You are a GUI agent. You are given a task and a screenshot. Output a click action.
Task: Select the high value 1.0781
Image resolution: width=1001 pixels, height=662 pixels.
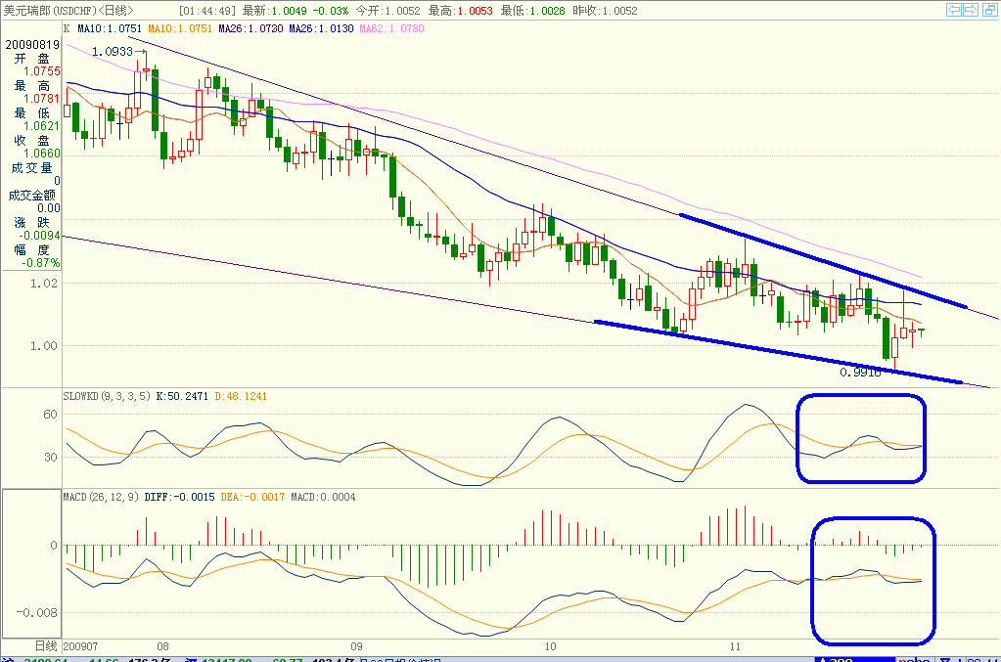point(42,99)
